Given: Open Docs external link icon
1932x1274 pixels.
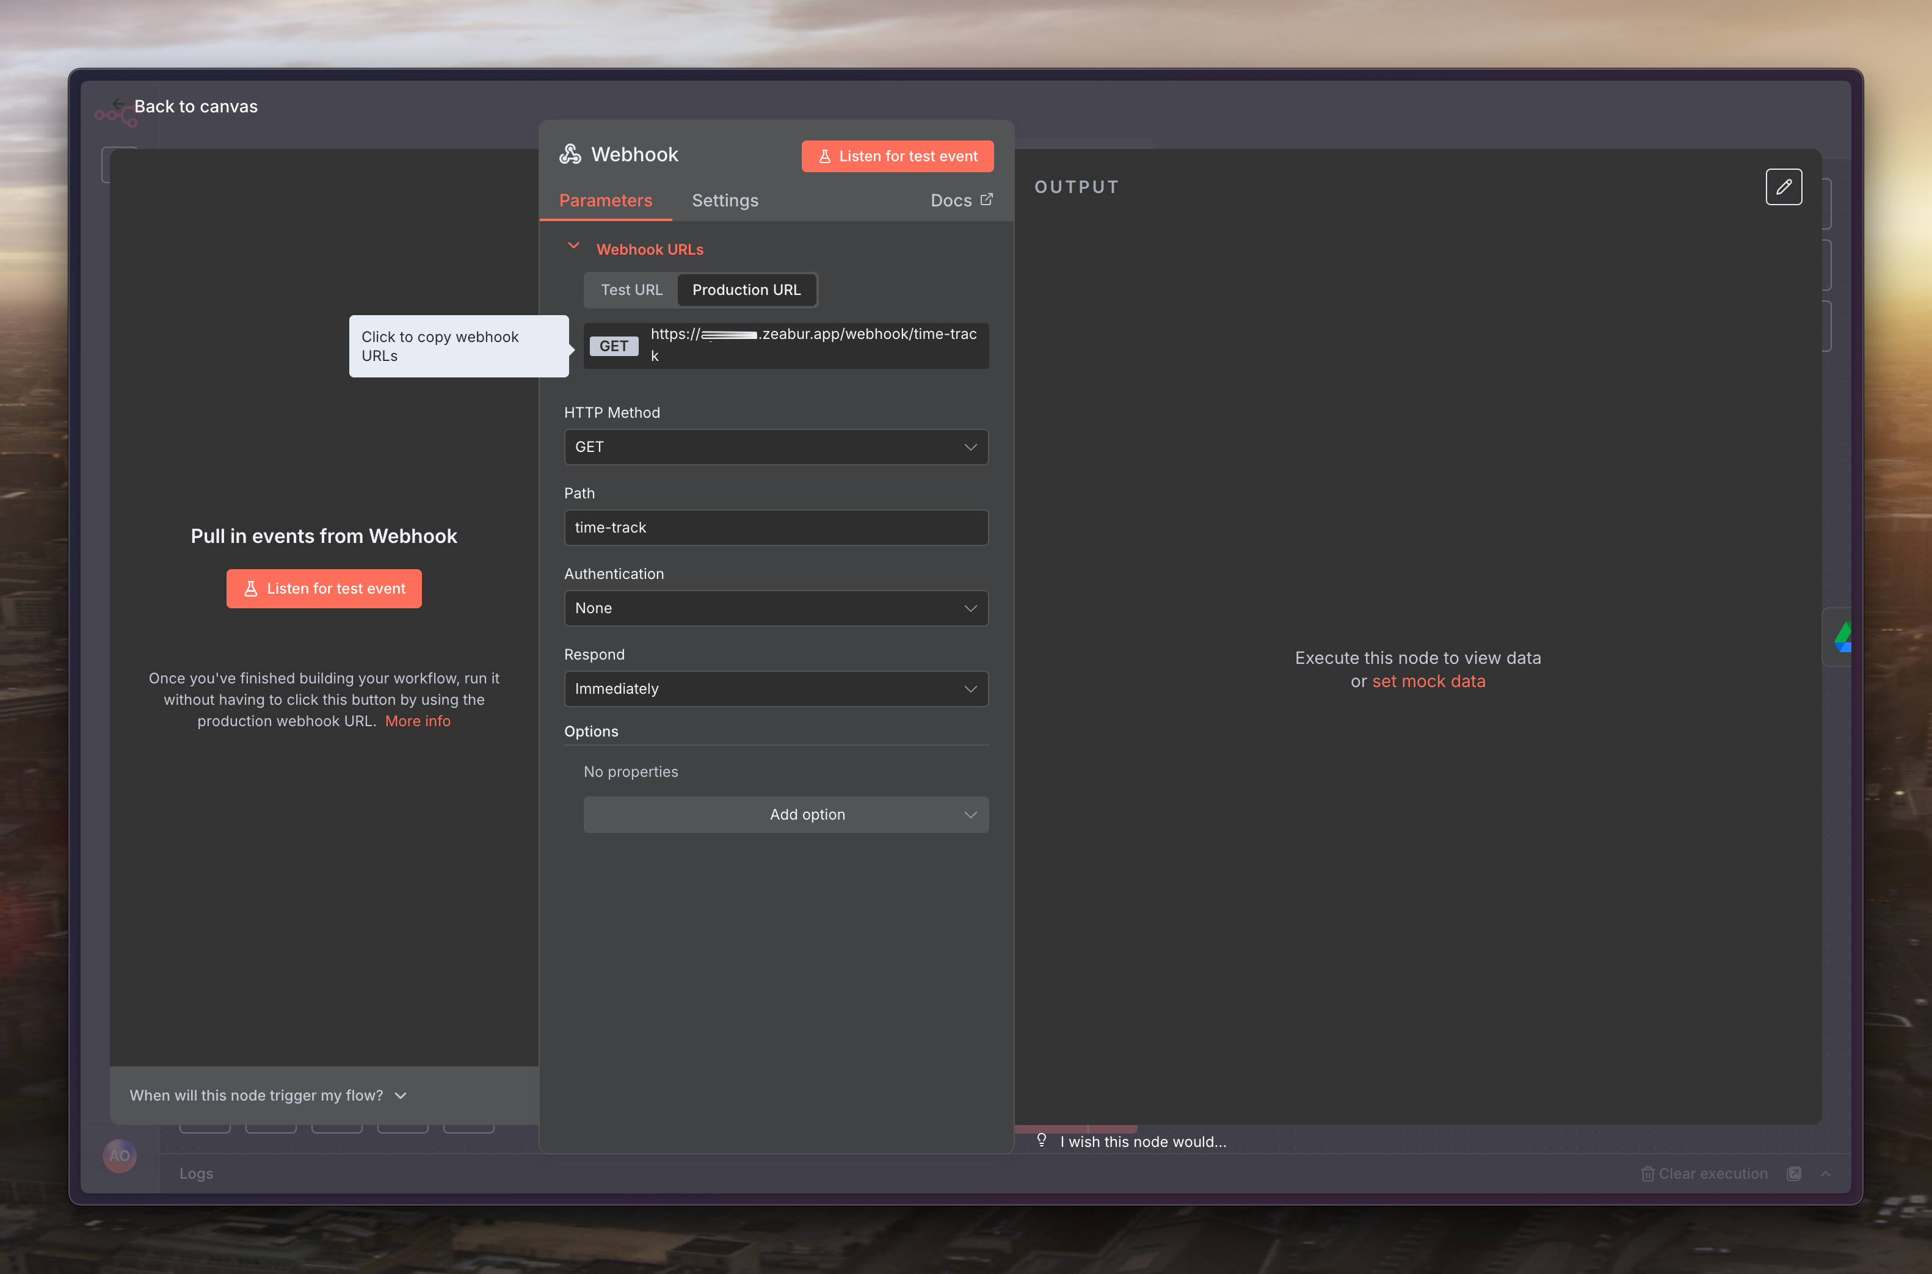Looking at the screenshot, I should [987, 200].
